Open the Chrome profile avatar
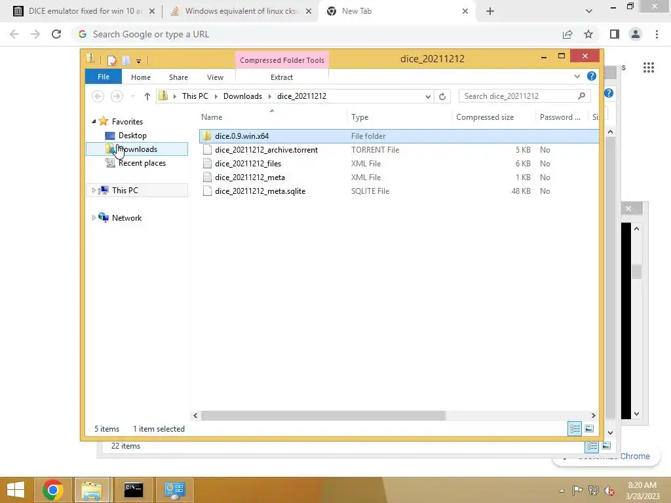671x503 pixels. click(636, 34)
